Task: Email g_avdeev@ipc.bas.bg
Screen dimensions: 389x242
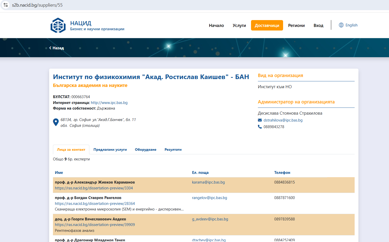Action: click(x=210, y=219)
